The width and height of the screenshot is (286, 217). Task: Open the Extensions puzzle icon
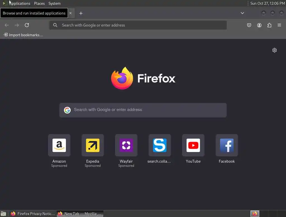pyautogui.click(x=269, y=25)
